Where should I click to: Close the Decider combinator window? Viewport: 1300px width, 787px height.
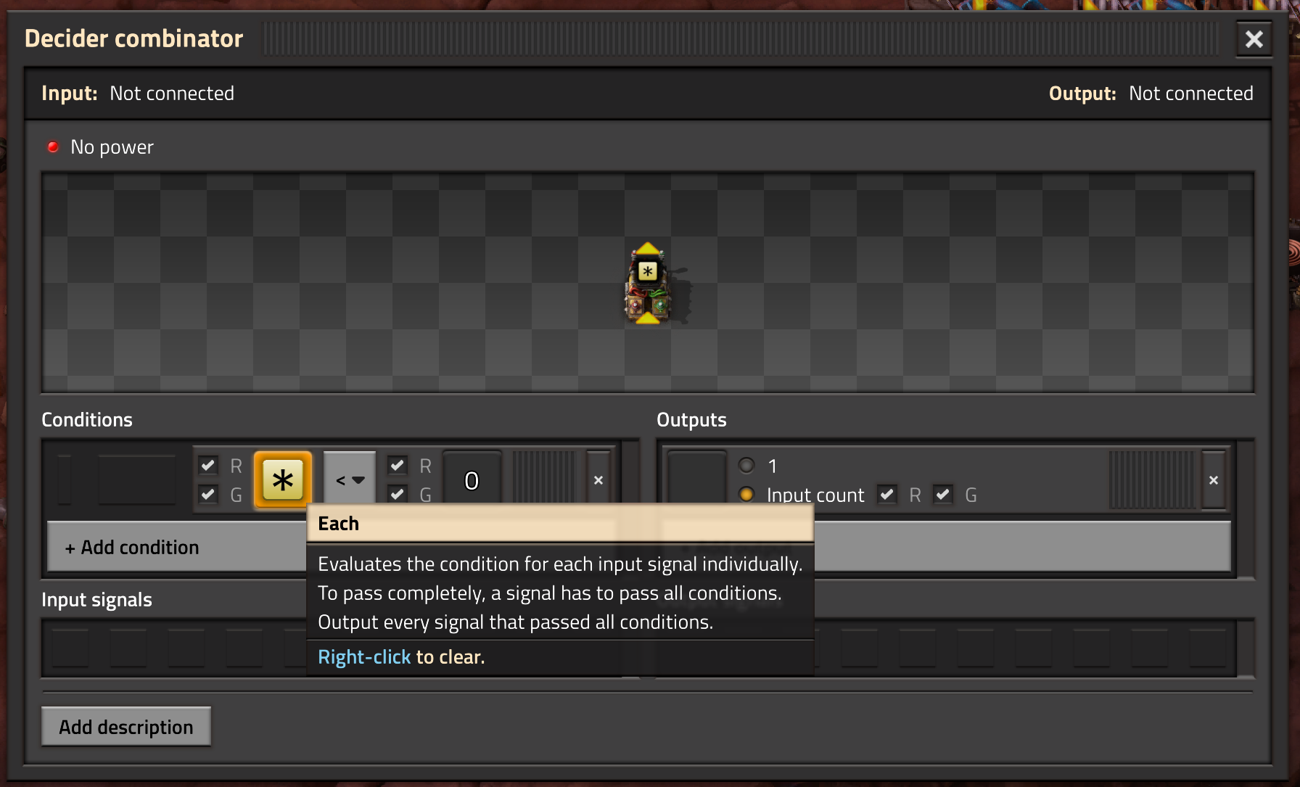[x=1254, y=39]
